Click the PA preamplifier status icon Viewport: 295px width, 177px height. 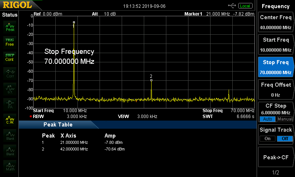pyautogui.click(x=10, y=104)
